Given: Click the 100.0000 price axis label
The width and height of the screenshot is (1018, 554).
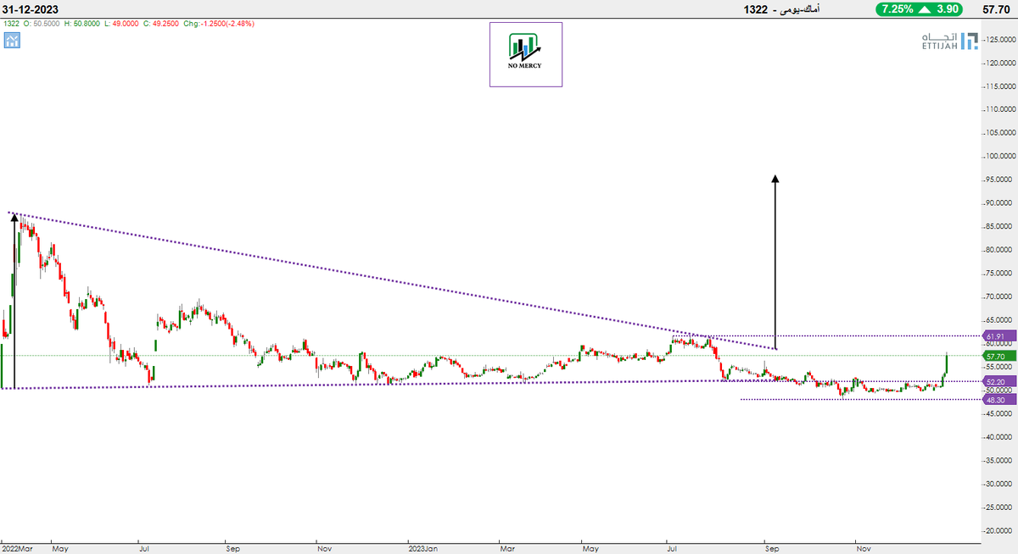Looking at the screenshot, I should (x=999, y=157).
